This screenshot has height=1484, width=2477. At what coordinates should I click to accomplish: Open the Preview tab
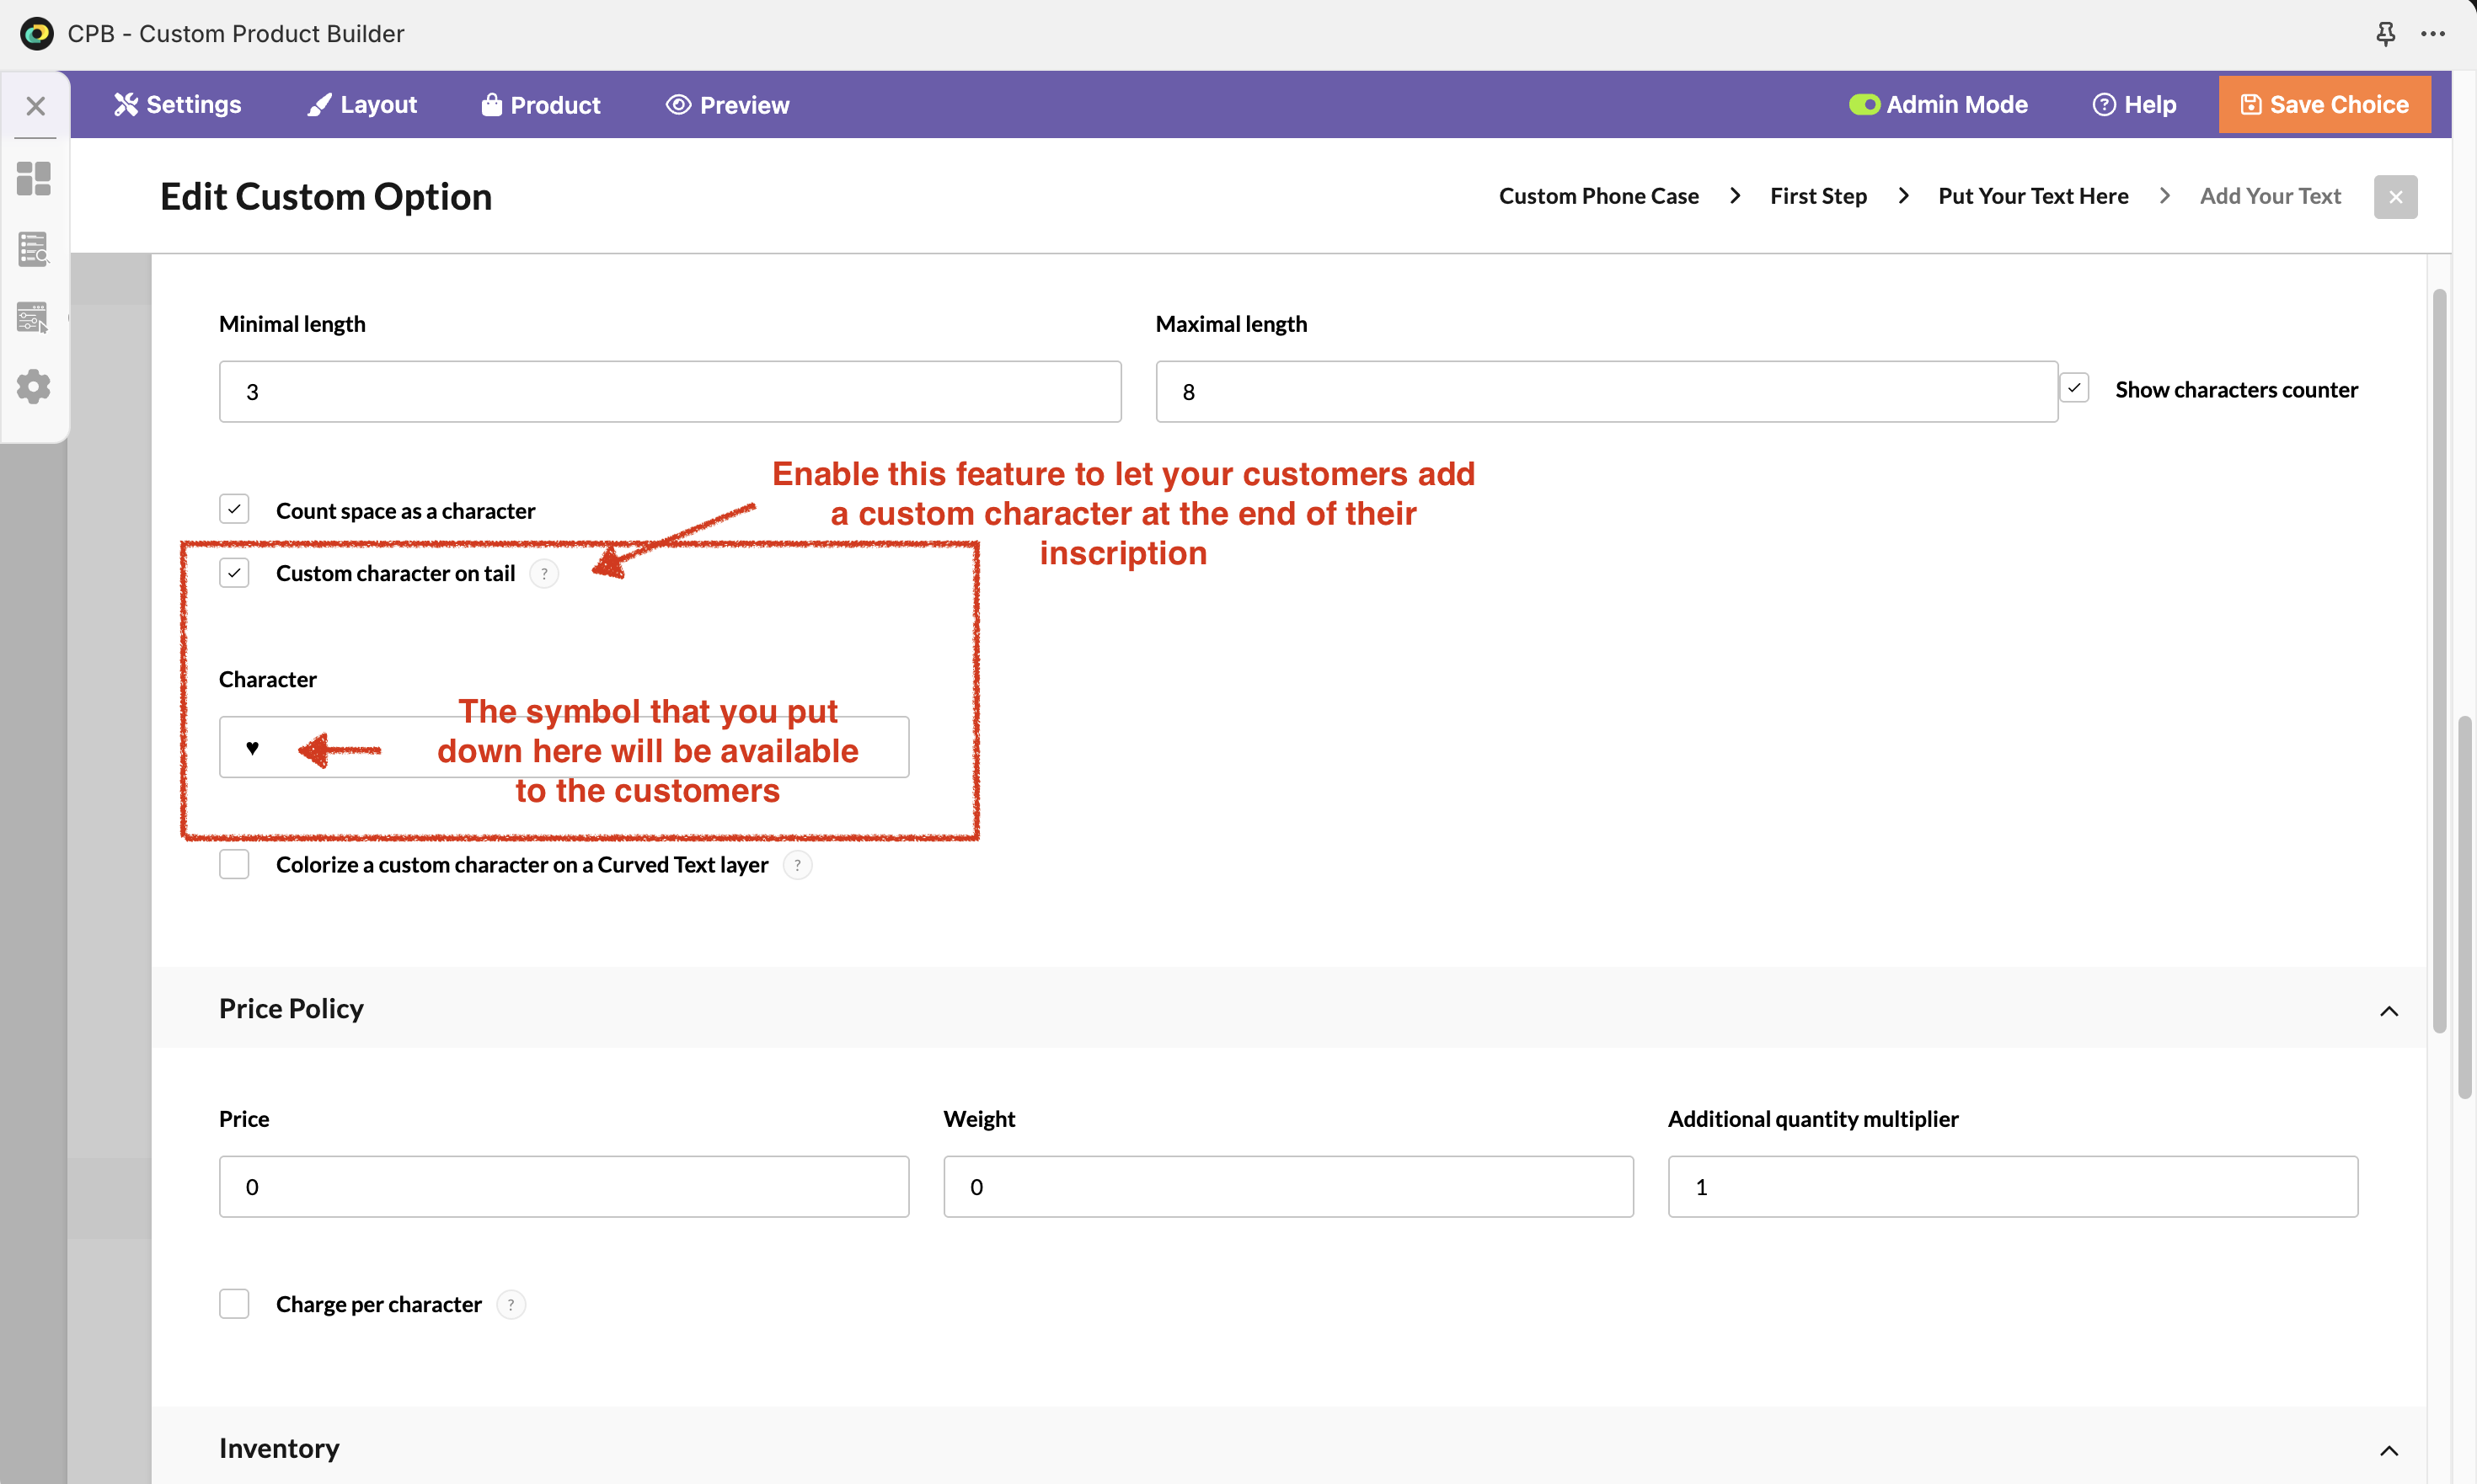click(x=727, y=105)
